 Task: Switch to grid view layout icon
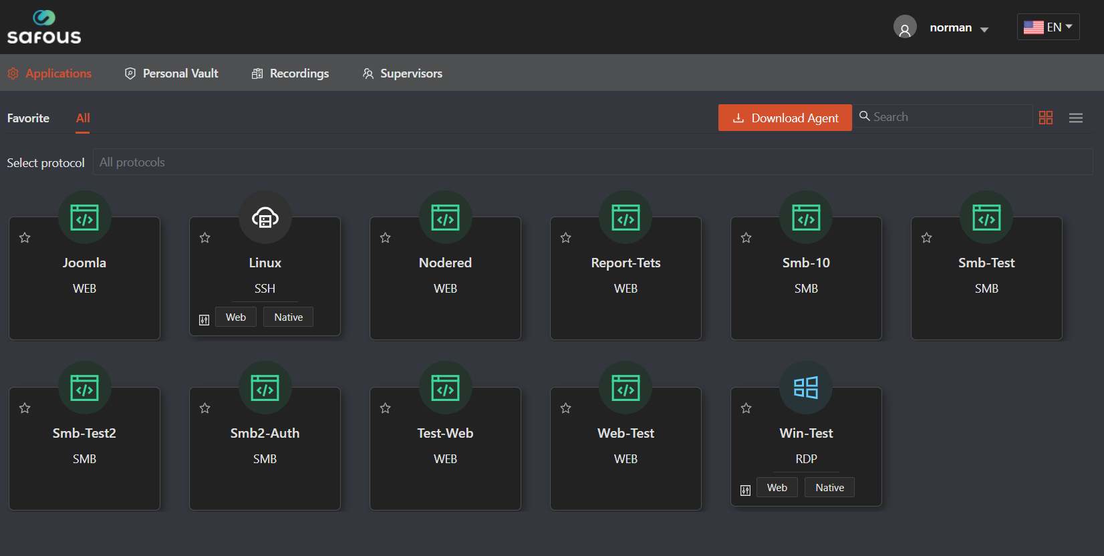click(1046, 118)
